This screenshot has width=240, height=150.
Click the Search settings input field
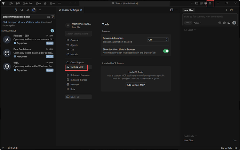tap(79, 34)
